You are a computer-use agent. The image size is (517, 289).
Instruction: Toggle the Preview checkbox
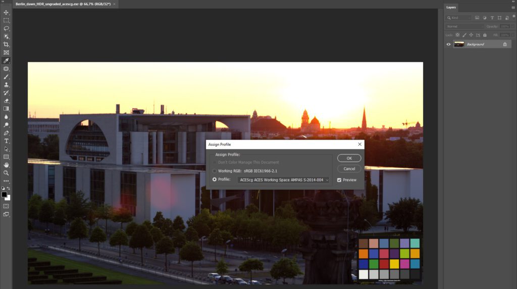pyautogui.click(x=339, y=180)
